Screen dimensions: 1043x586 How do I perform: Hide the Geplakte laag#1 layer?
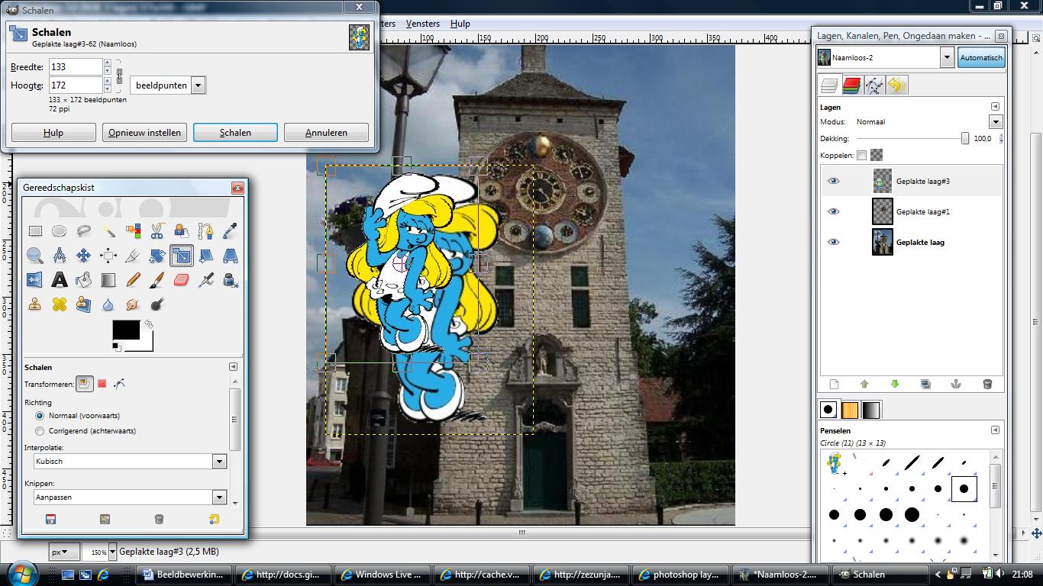pyautogui.click(x=834, y=211)
